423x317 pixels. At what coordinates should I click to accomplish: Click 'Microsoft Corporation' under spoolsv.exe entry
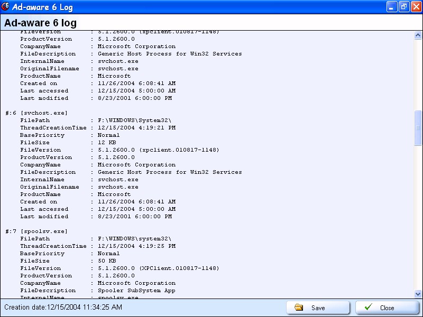[x=136, y=283]
